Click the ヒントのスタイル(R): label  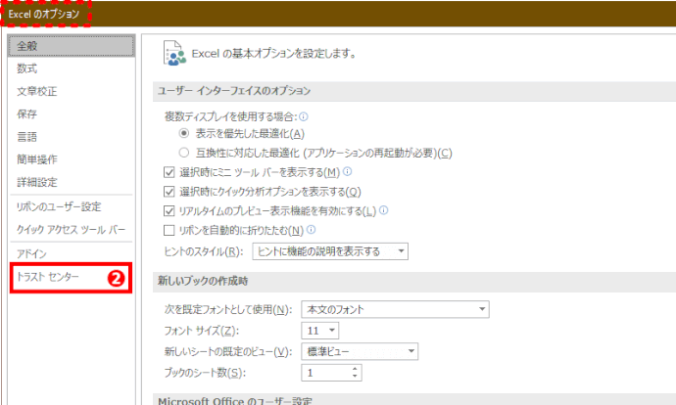[x=204, y=251]
